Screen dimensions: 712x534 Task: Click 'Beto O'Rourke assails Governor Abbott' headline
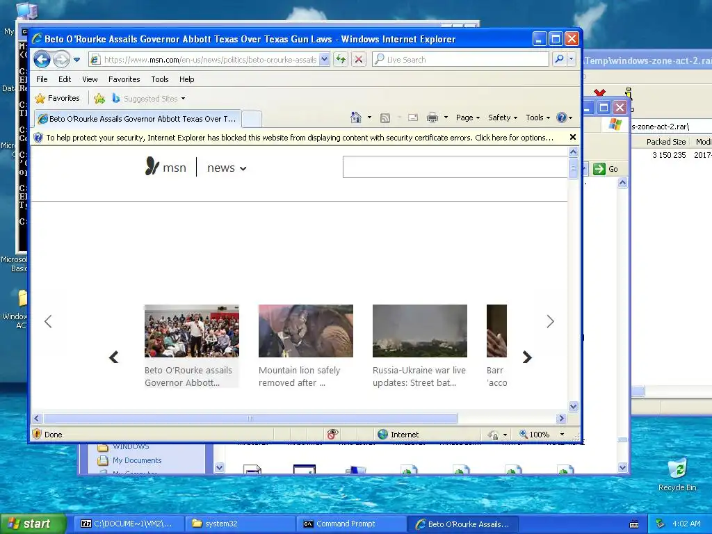coord(188,376)
